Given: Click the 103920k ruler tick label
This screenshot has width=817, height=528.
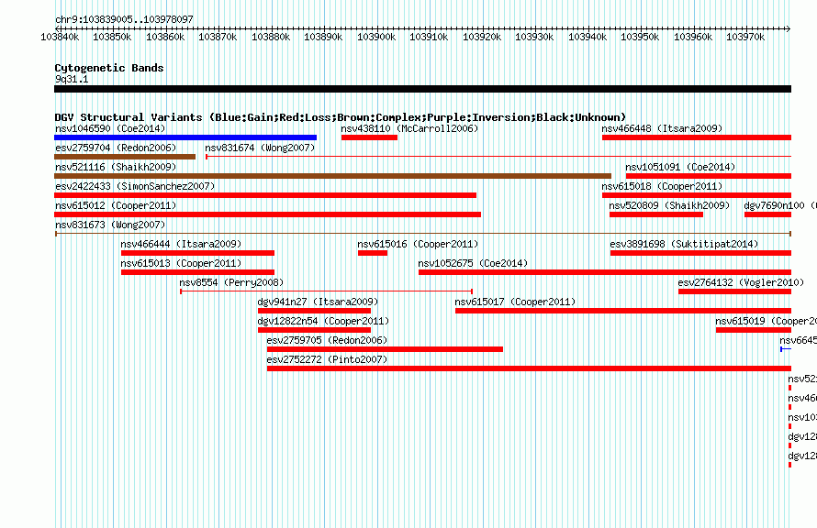Looking at the screenshot, I should pos(482,37).
